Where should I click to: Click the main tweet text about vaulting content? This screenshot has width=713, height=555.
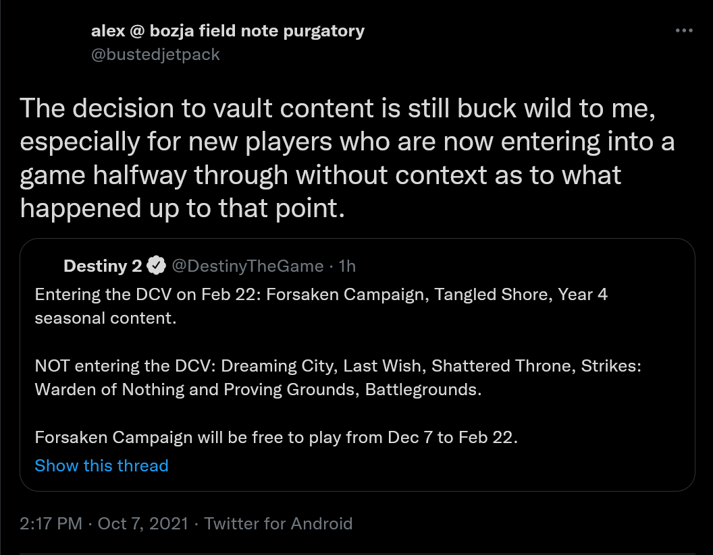click(347, 158)
